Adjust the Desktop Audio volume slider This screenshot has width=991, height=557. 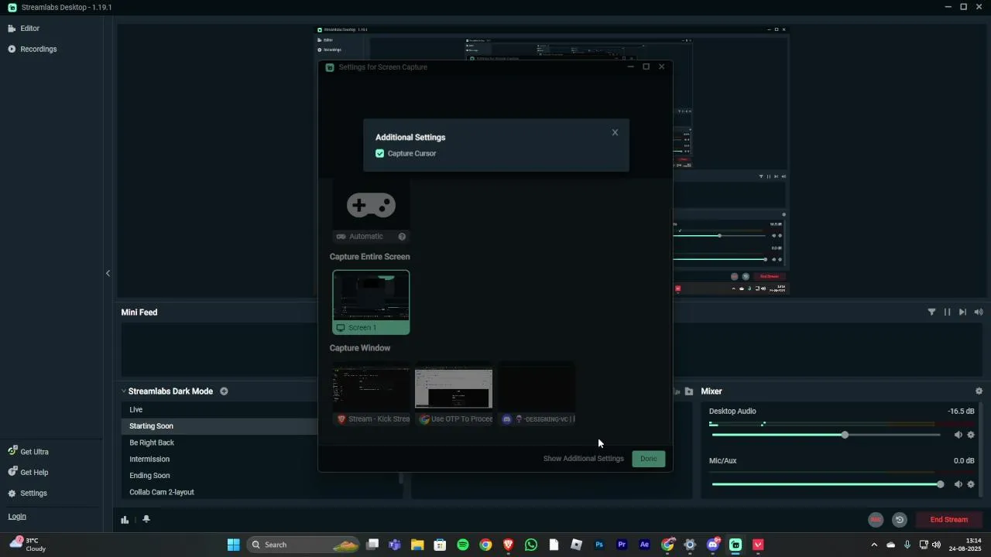click(826, 436)
